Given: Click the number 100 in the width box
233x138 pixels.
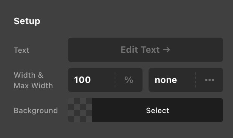Looking at the screenshot, I should pyautogui.click(x=82, y=80).
